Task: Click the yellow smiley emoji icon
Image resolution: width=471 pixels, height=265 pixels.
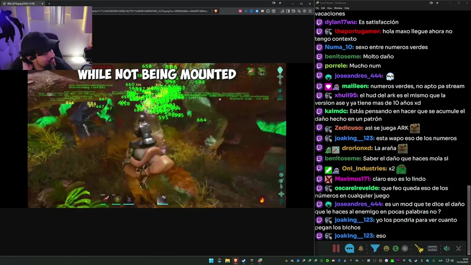Action: click(x=386, y=248)
